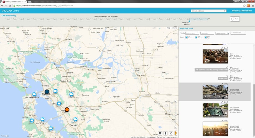Screen dimensions: 255x138
Task: Select camera marker east of Oakland dark marker
Action: (55, 91)
